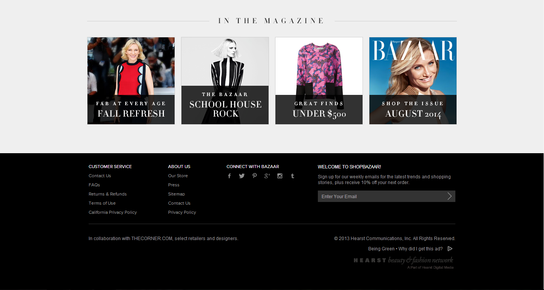Open the School House Rock tile
Image resolution: width=544 pixels, height=290 pixels.
[225, 81]
